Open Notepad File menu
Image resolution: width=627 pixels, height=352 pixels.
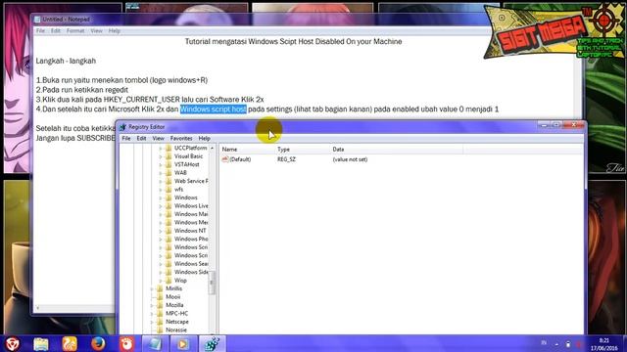[40, 30]
